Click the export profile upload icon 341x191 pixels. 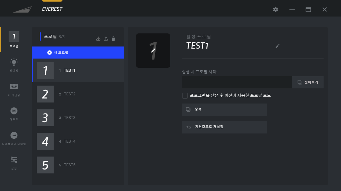pyautogui.click(x=106, y=39)
